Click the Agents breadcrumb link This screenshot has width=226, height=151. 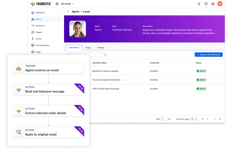pos(75,12)
